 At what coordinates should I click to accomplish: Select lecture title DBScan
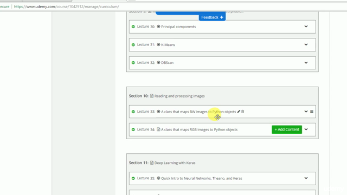(x=168, y=63)
